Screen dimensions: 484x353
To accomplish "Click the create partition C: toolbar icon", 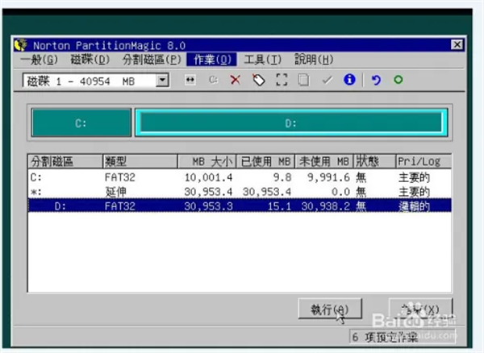I will tap(213, 80).
